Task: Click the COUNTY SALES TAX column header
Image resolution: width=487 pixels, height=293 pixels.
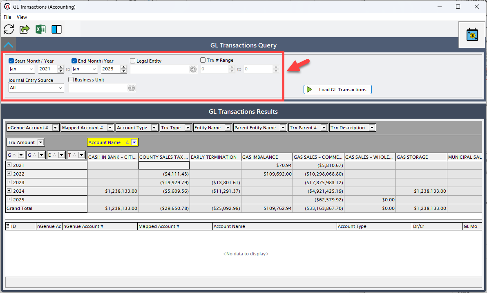Action: click(164, 157)
